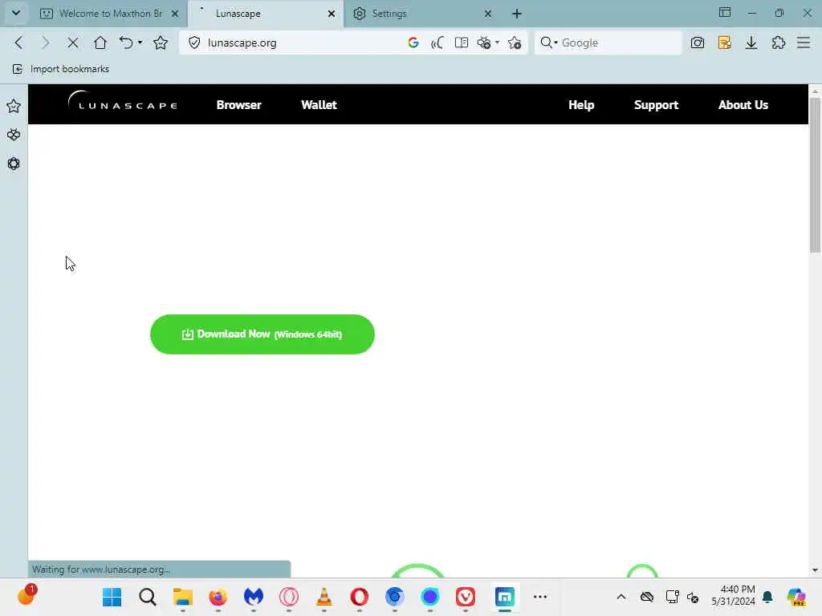The height and width of the screenshot is (616, 822).
Task: Open the main hamburger menu
Action: 804,43
